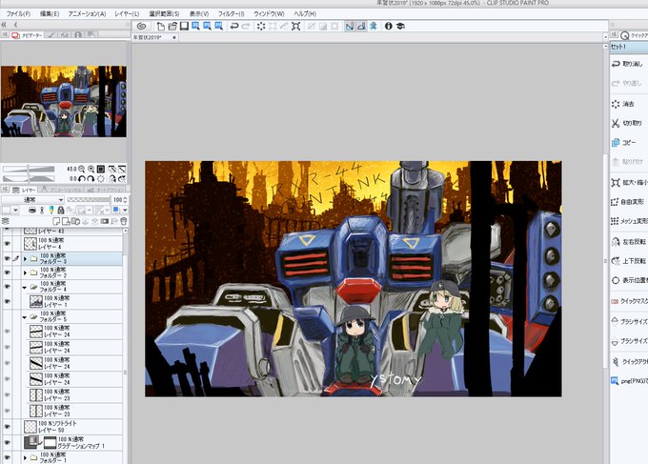Click the コピー button in quick access
This screenshot has height=464, width=648.
[x=624, y=142]
